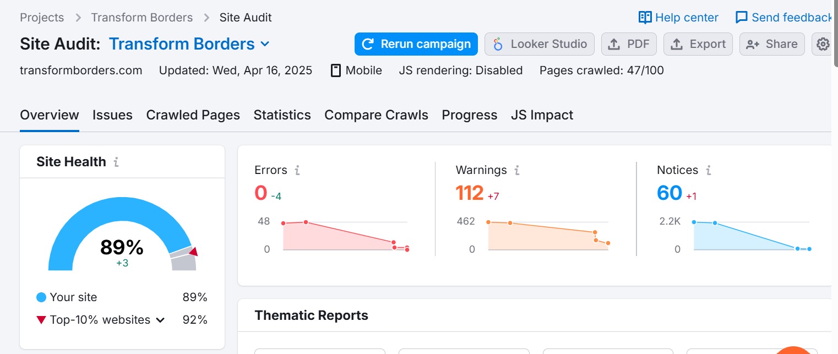Click the Errors count 0
838x354 pixels.
click(260, 193)
